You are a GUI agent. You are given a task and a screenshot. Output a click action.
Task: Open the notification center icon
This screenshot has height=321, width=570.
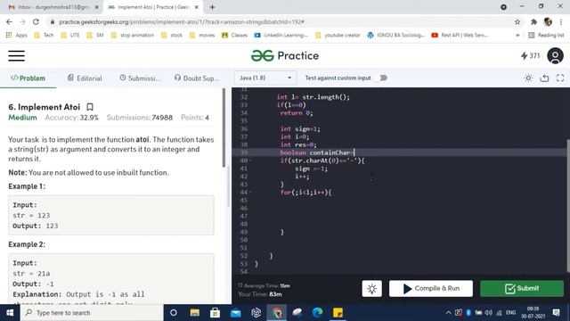(556, 313)
